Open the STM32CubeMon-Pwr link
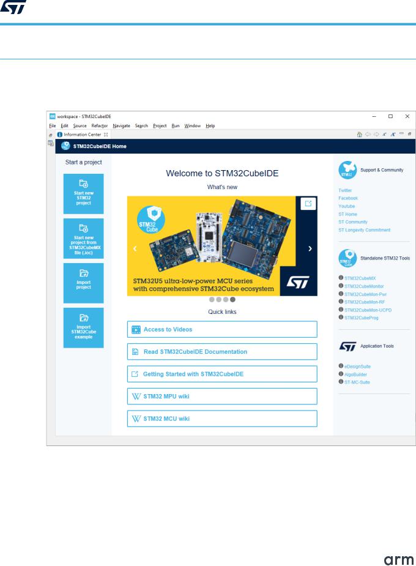Viewport: 416px width, 566px height. (365, 294)
